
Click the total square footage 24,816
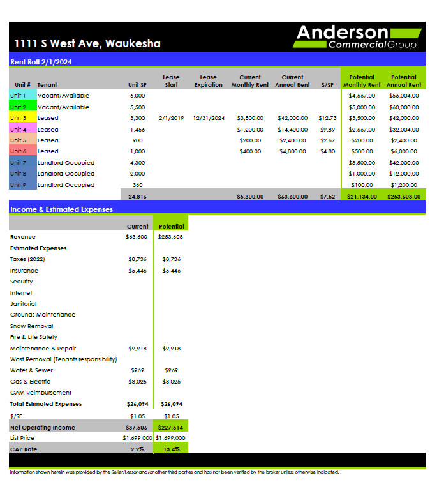pyautogui.click(x=137, y=197)
